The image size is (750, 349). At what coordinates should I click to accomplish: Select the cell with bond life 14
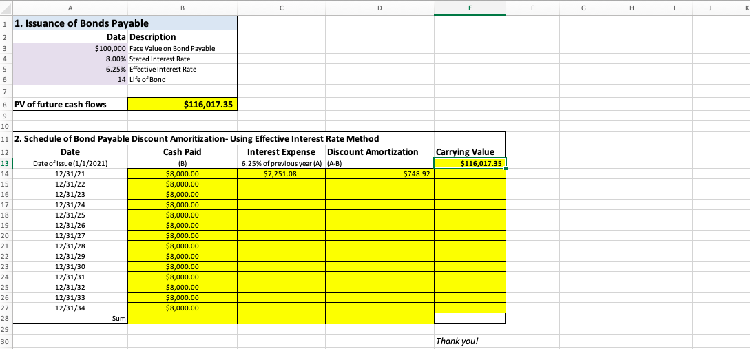point(70,79)
